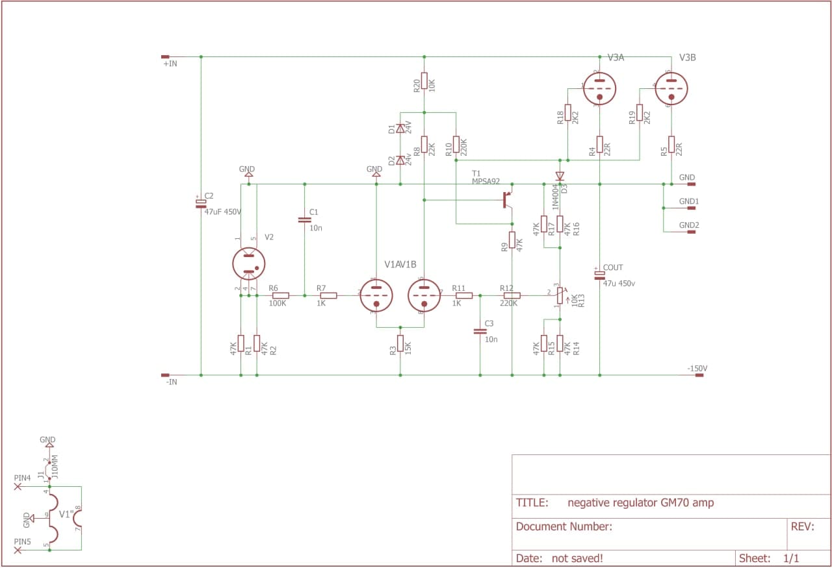The image size is (832, 568).
Task: Click the R3 15K resistor symbol
Action: pos(400,343)
